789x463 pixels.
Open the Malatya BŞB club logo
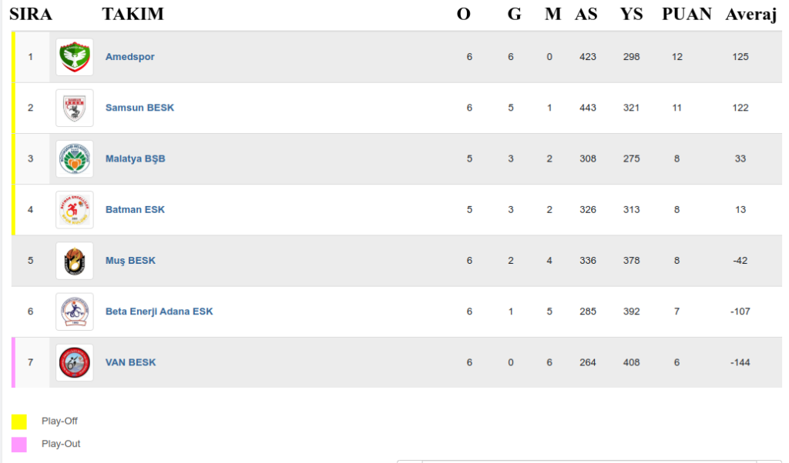coord(75,158)
